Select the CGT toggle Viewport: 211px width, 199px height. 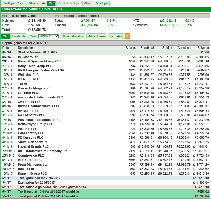pyautogui.click(x=6, y=36)
